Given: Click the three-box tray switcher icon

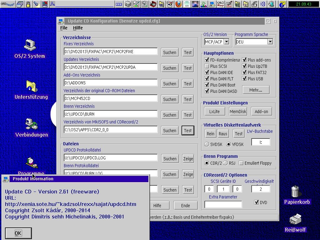Looking at the screenshot, I should point(119,4).
